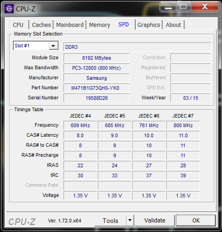Screen dimensions: 222x232
Task: Click the tRAS value 28
Action: pyautogui.click(x=183, y=165)
